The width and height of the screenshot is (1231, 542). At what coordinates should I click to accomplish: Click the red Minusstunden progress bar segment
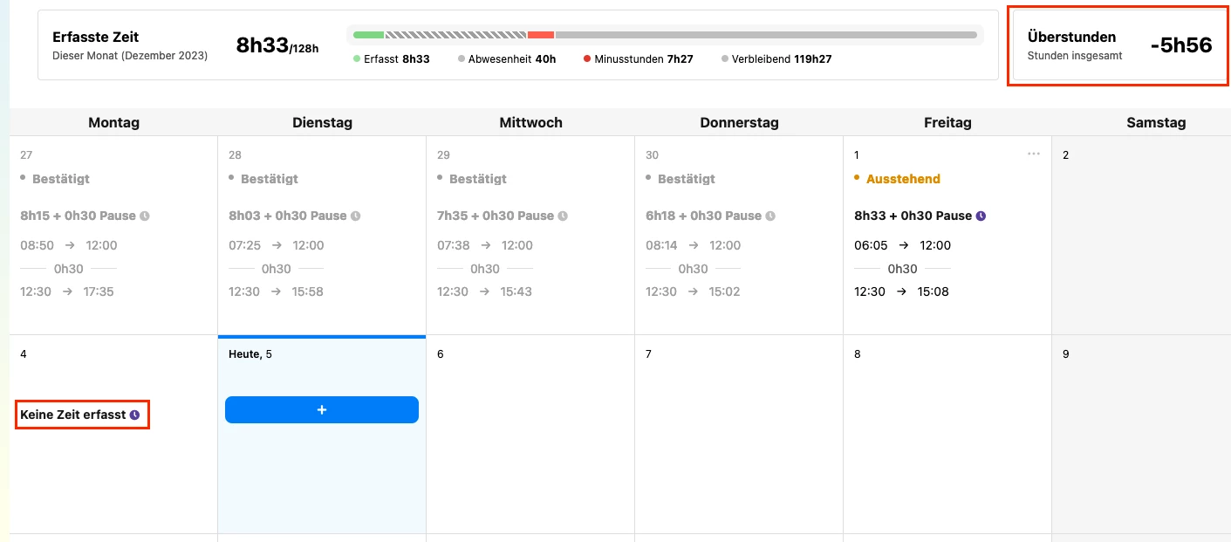(541, 35)
